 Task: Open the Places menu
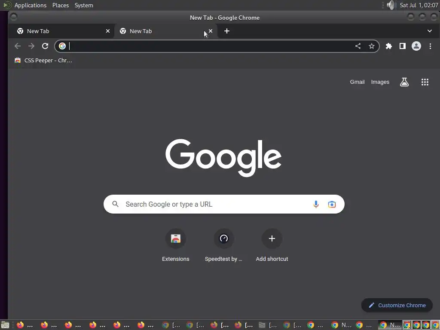61,5
